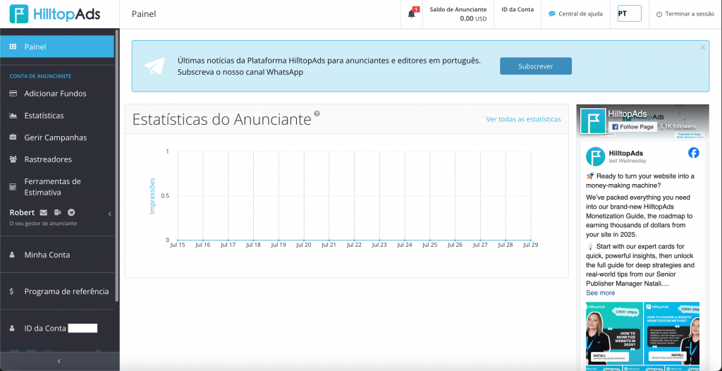Click the left Natali post image

(614, 333)
